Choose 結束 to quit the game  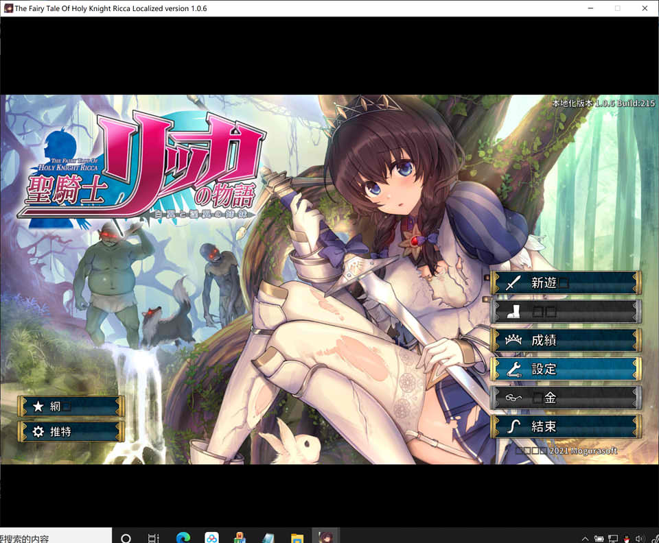[x=566, y=426]
